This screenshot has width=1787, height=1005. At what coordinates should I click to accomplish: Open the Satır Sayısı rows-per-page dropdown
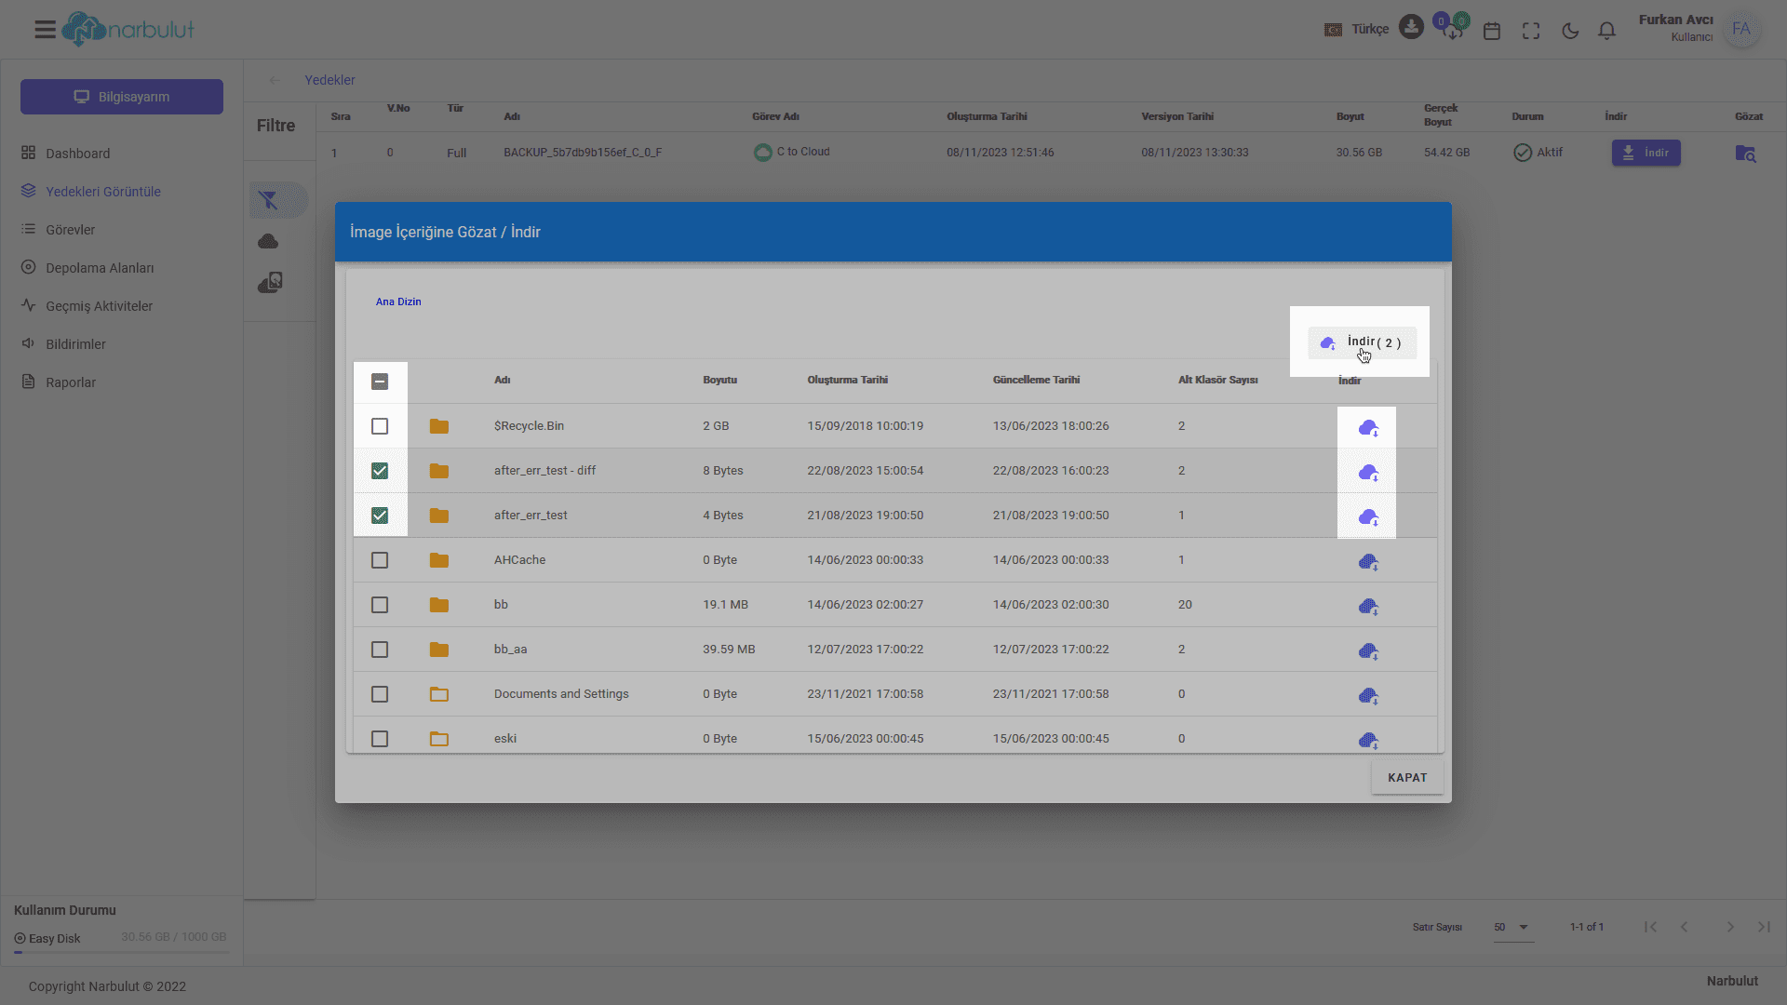click(1512, 927)
